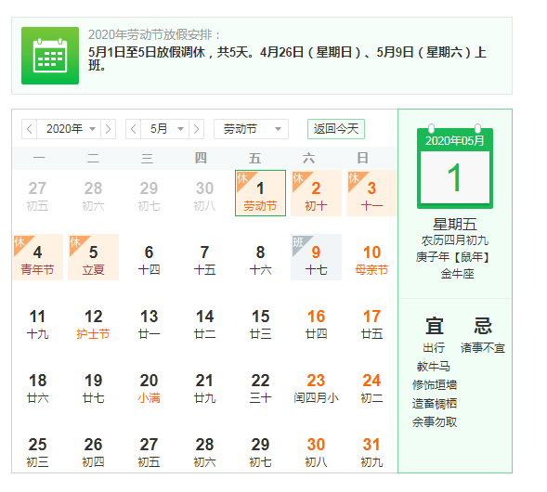Screen dimensions: 547x492
Task: Click 返回今天 button
Action: point(336,129)
